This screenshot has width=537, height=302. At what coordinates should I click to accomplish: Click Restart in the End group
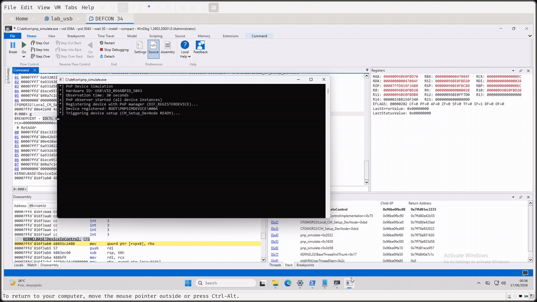[x=107, y=43]
